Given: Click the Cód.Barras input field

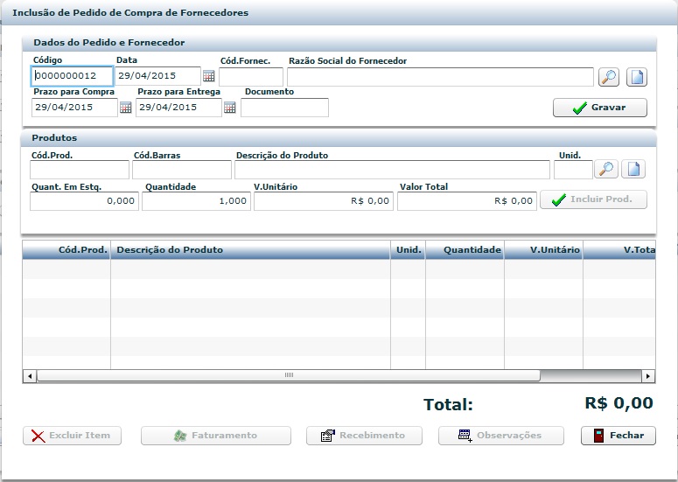Looking at the screenshot, I should tap(181, 170).
